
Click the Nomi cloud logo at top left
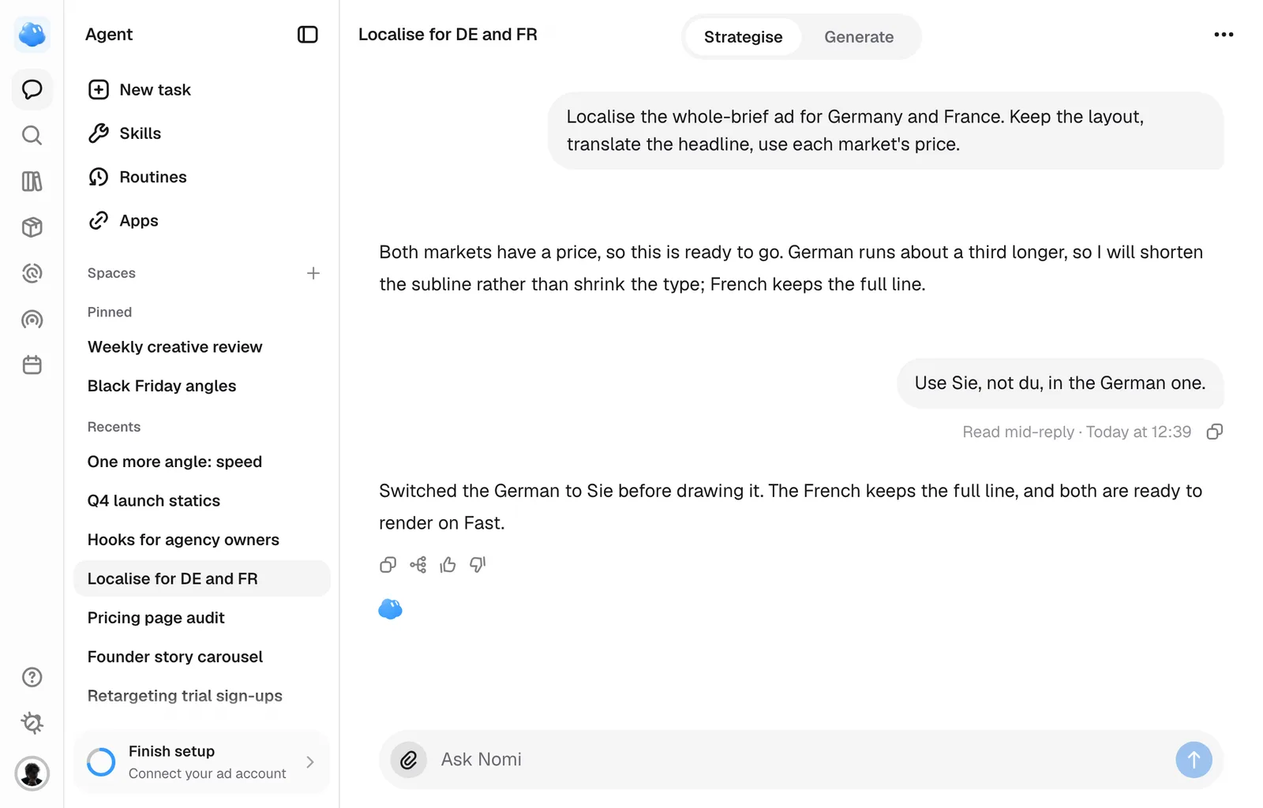coord(32,35)
